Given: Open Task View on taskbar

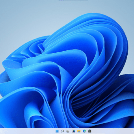Looking at the screenshot, I should pyautogui.click(x=68, y=131).
